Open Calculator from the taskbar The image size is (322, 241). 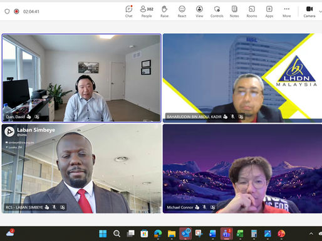tap(254, 233)
